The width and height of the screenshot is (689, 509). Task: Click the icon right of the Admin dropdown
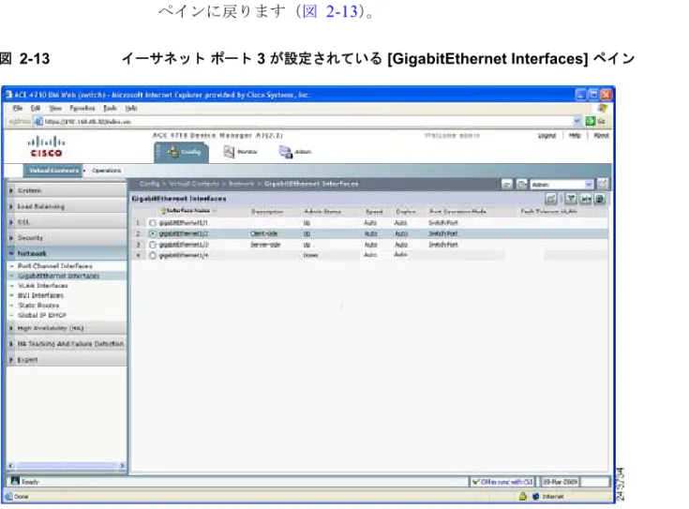[x=603, y=184]
